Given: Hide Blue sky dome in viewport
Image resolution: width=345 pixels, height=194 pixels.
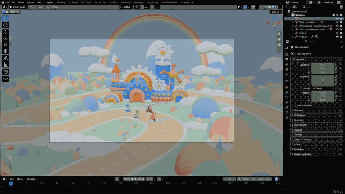Looking at the screenshot, I should coord(337,19).
